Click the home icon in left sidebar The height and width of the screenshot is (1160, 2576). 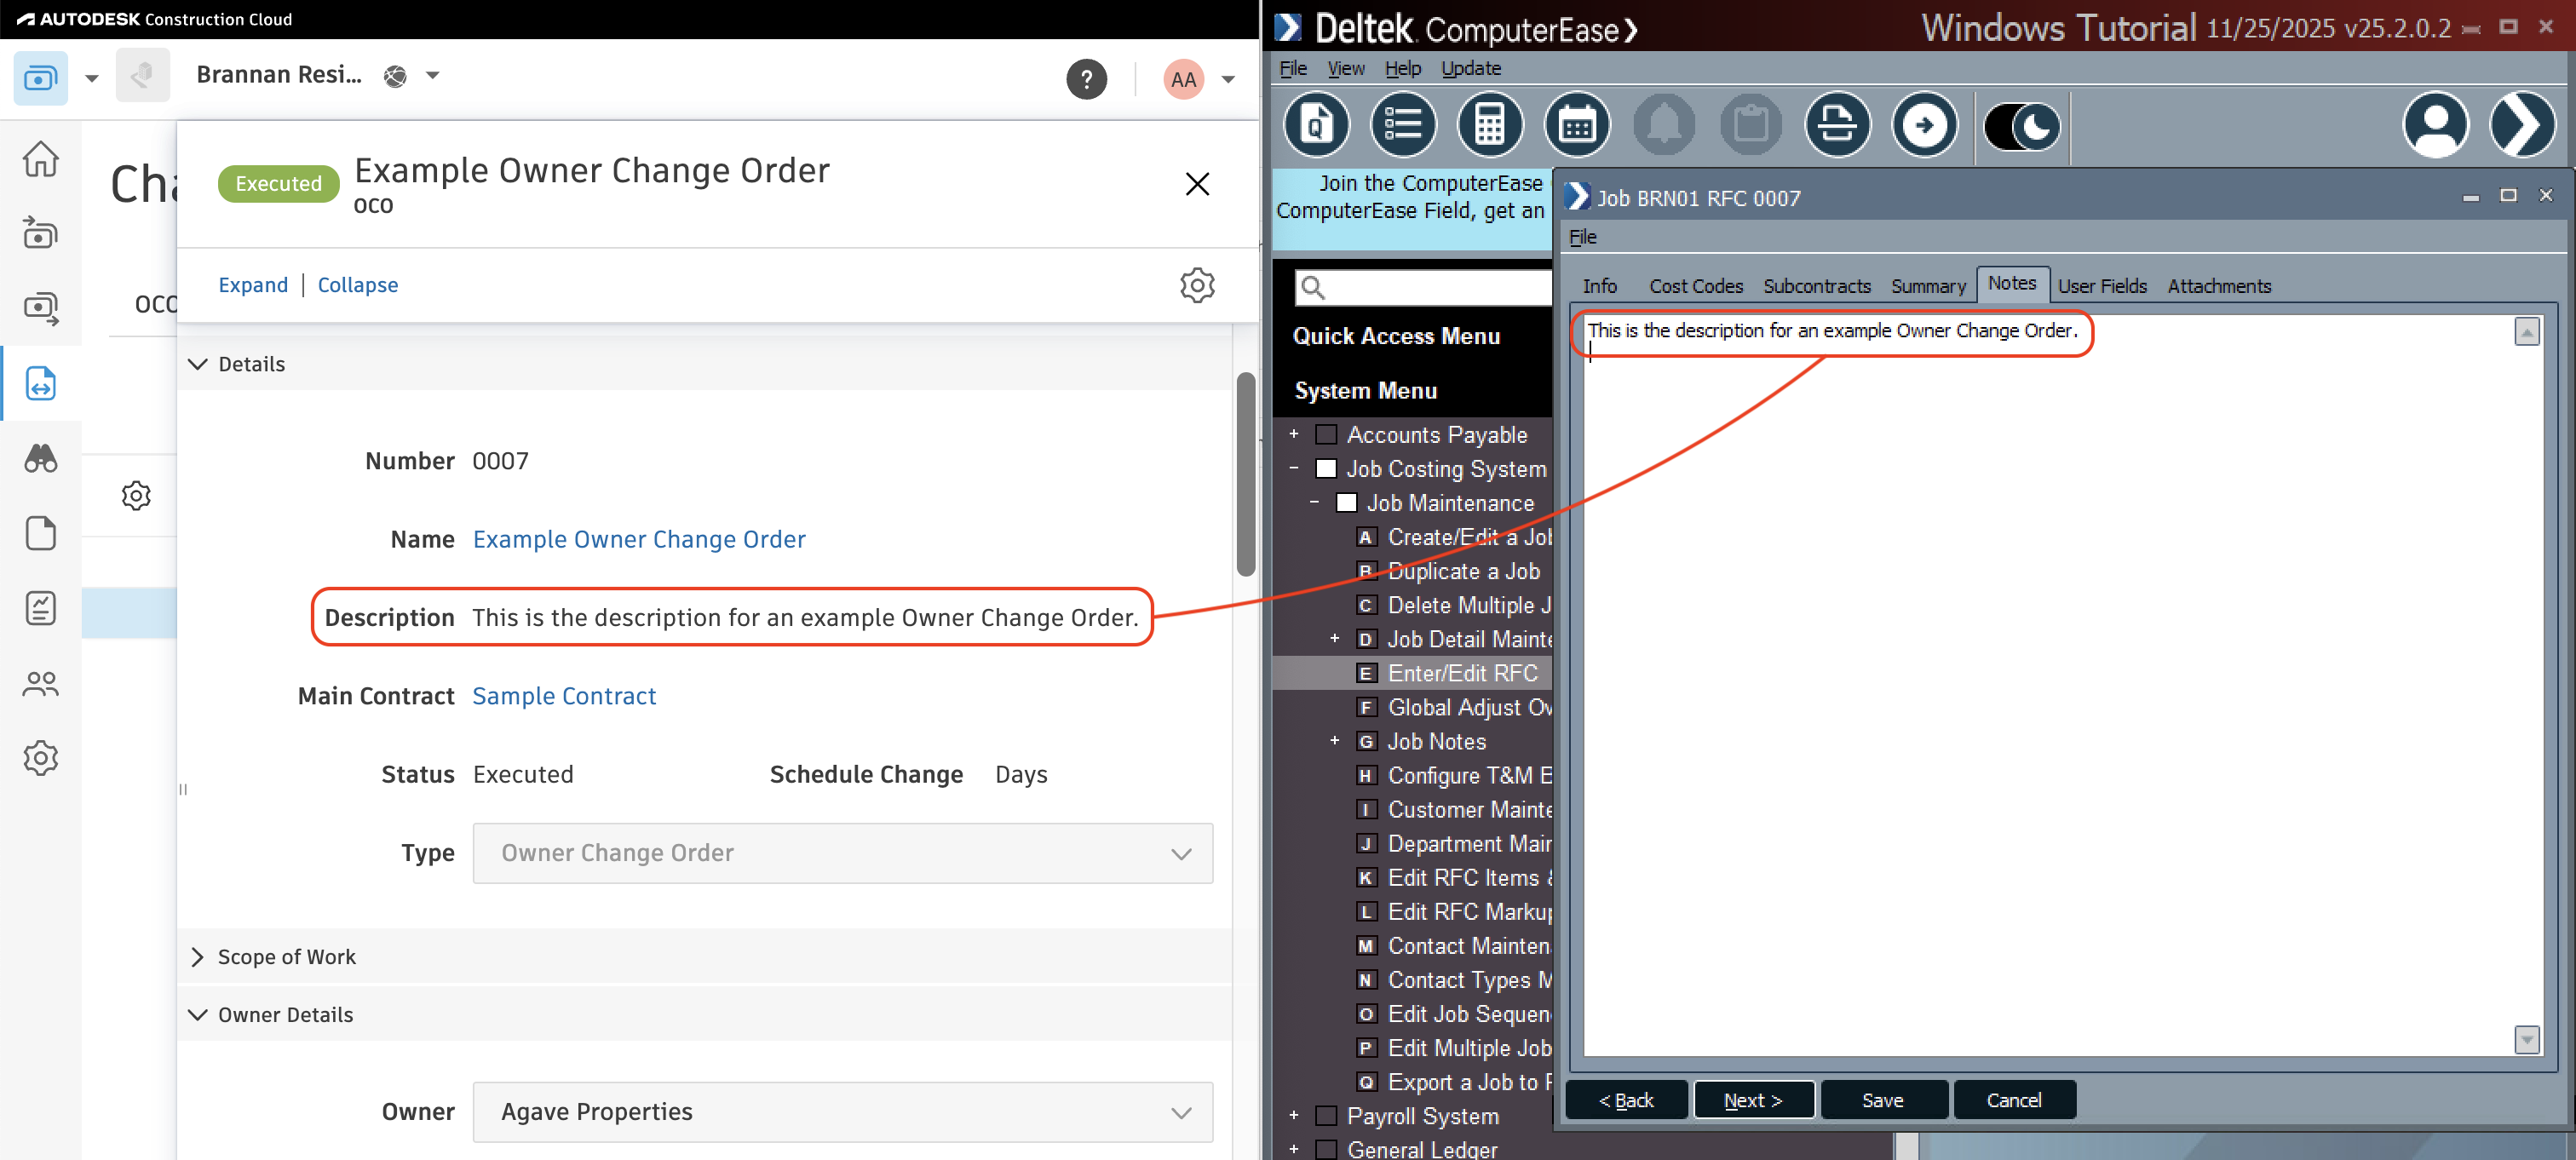[x=41, y=159]
